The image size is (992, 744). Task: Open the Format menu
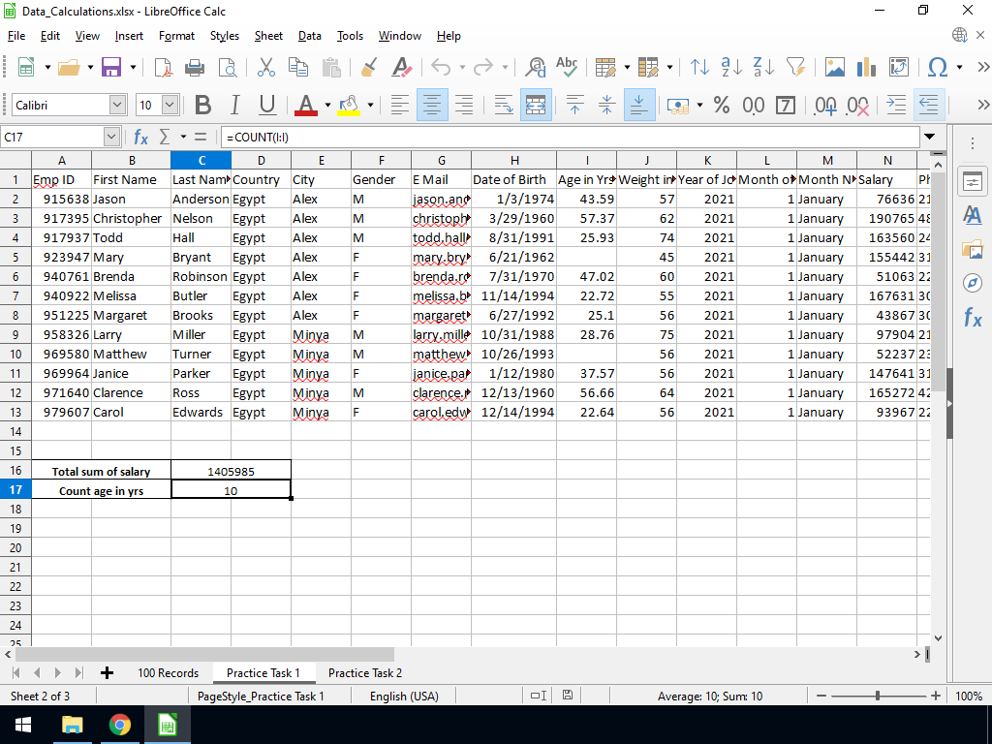(176, 36)
